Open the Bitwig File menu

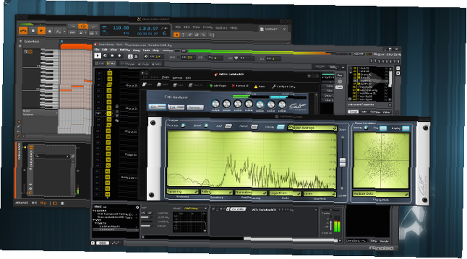coord(178,27)
